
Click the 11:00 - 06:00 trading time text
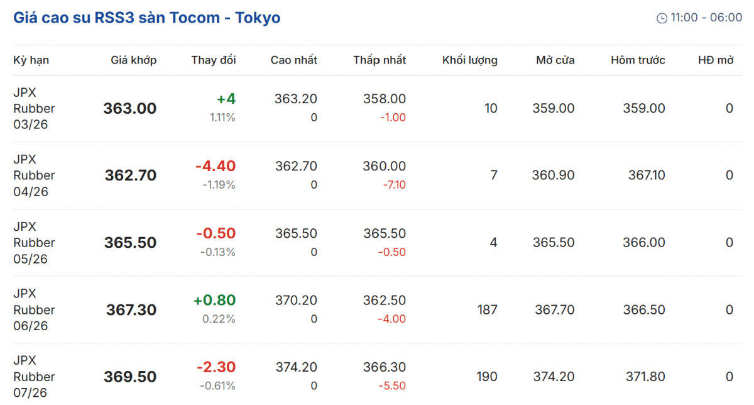pos(706,18)
